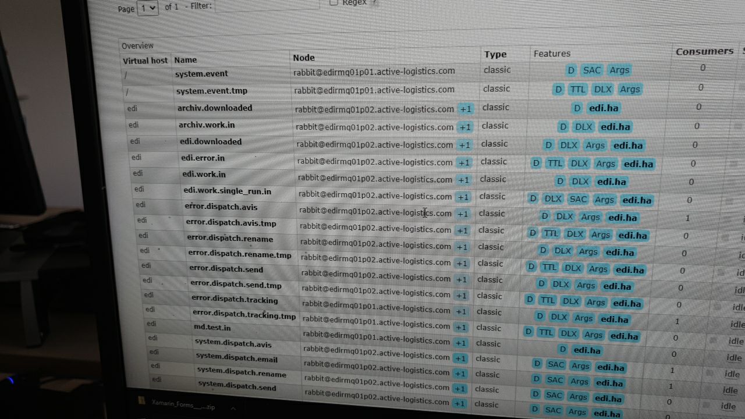Click the Args feature badge for system.event
Image resolution: width=745 pixels, height=419 pixels.
pyautogui.click(x=619, y=70)
